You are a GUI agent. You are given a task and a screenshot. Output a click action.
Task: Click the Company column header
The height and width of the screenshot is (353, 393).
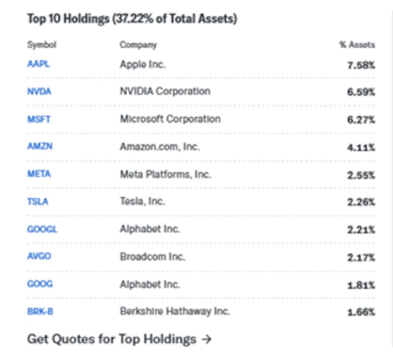(138, 45)
